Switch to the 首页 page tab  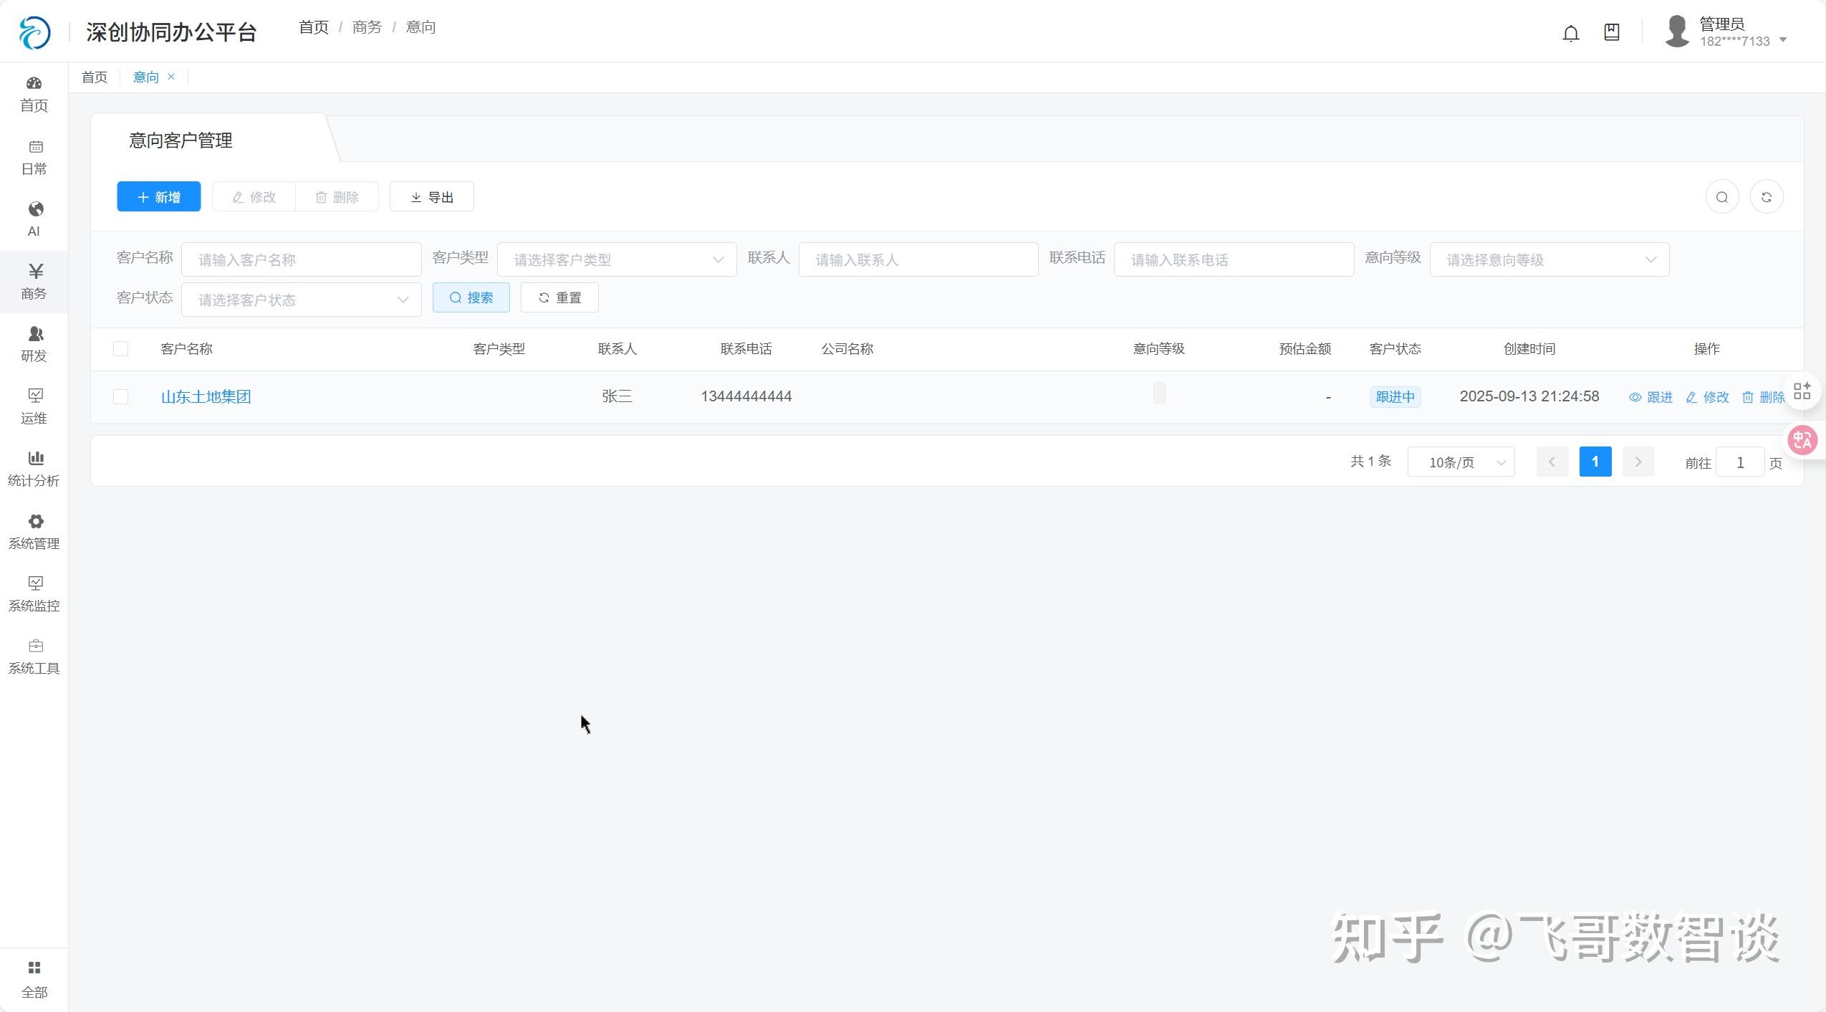pos(95,77)
